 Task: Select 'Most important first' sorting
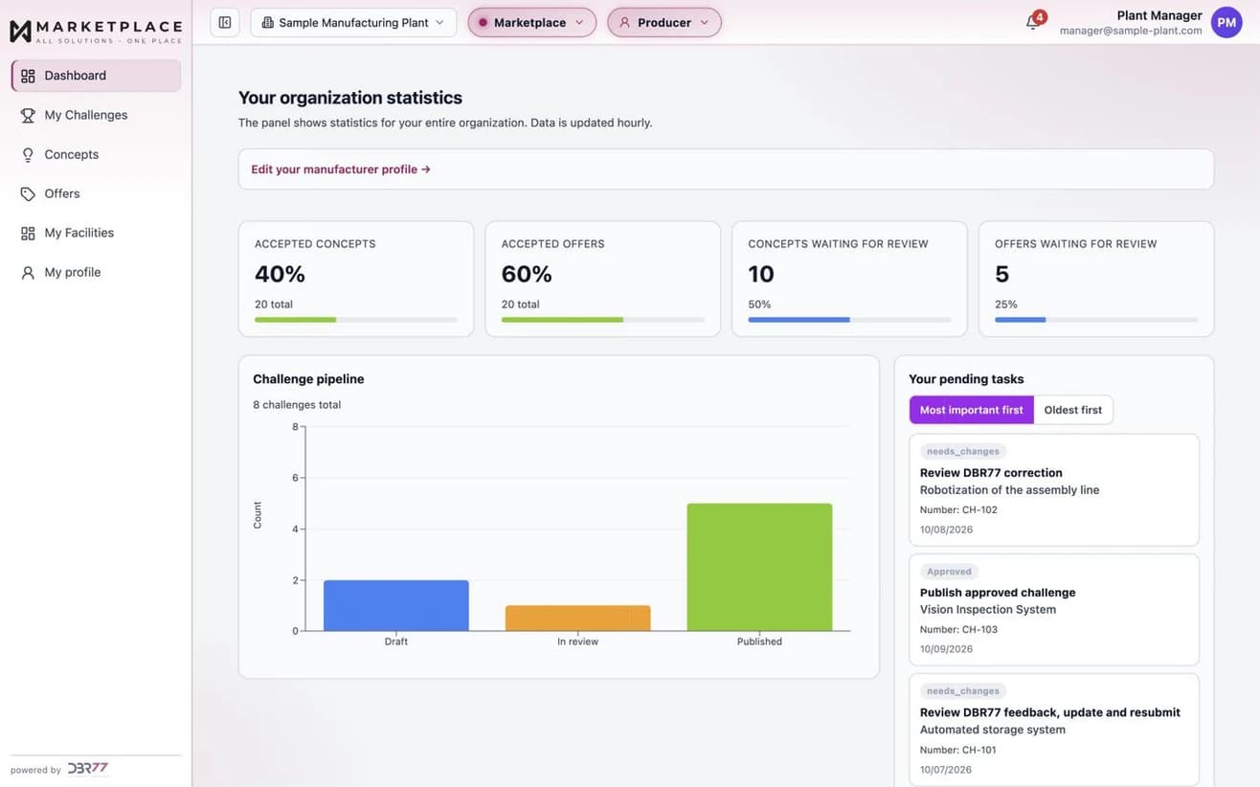(972, 410)
